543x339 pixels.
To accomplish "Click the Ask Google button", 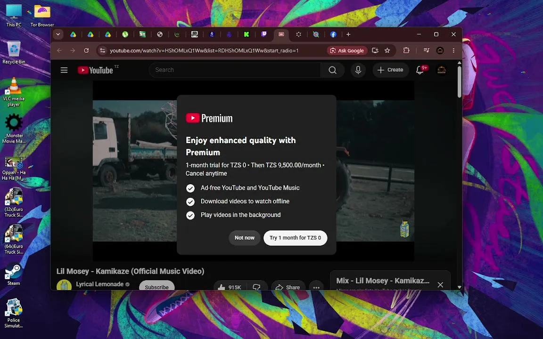I will click(347, 50).
